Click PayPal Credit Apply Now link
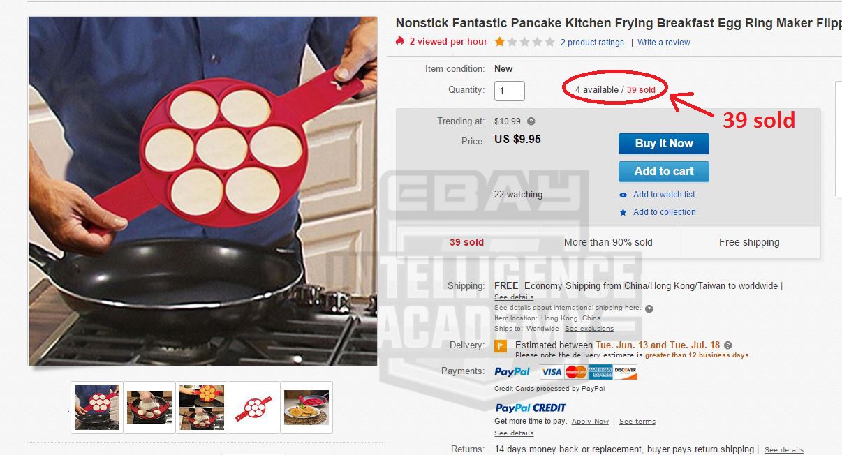The width and height of the screenshot is (842, 455). pos(590,422)
